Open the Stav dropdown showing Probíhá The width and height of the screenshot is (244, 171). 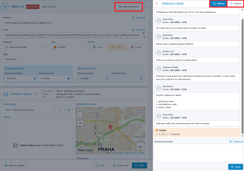tap(68, 47)
